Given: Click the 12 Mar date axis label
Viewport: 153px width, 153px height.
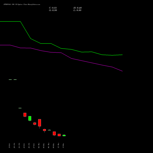Looking at the screenshot, I should click(58, 146).
